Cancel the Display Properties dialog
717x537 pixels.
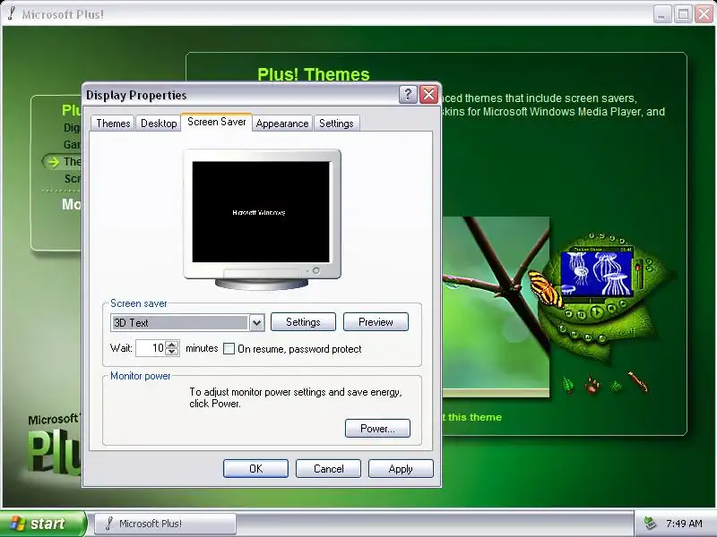pyautogui.click(x=328, y=468)
